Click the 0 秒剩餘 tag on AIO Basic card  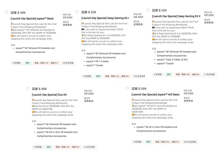(138, 142)
